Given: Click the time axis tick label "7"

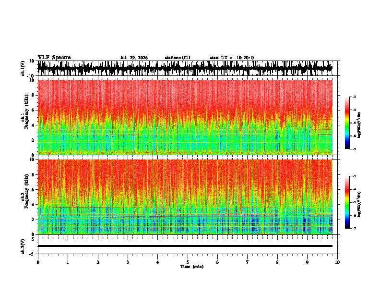Looking at the screenshot, I should pyautogui.click(x=248, y=262).
